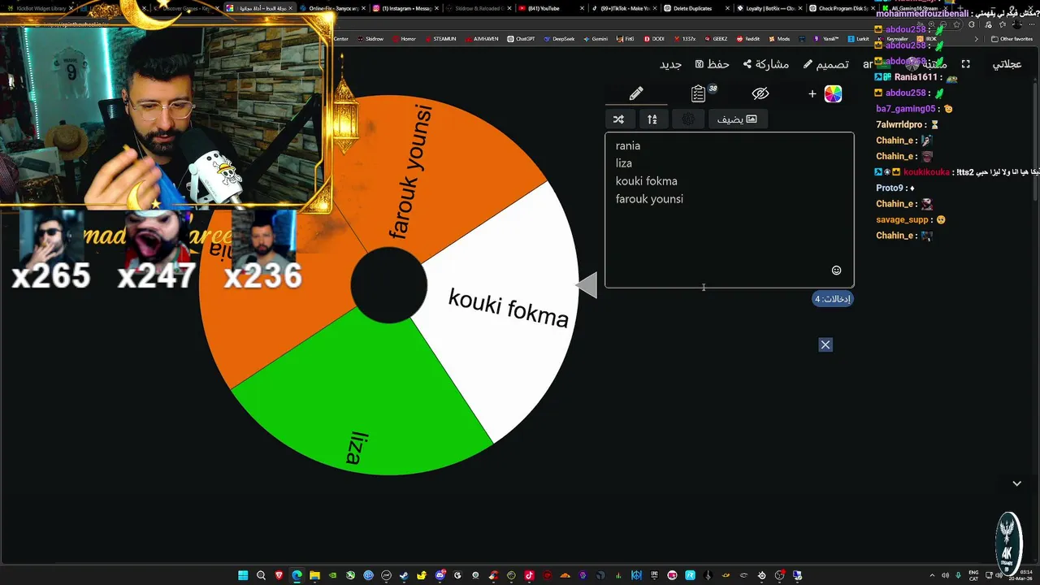Image resolution: width=1040 pixels, height=585 pixels.
Task: Open Windows taskbar search
Action: tap(261, 575)
